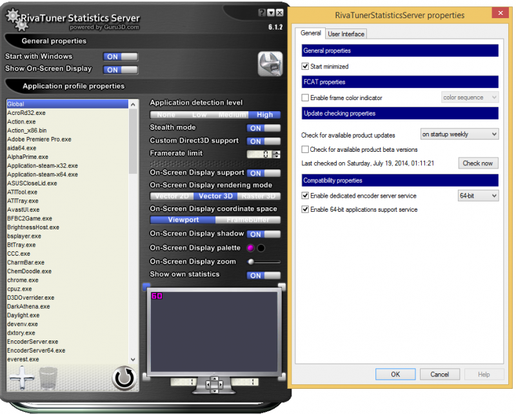Select Adobe Premiere Pro.exe in the profile list
The width and height of the screenshot is (516, 414).
tap(68, 140)
